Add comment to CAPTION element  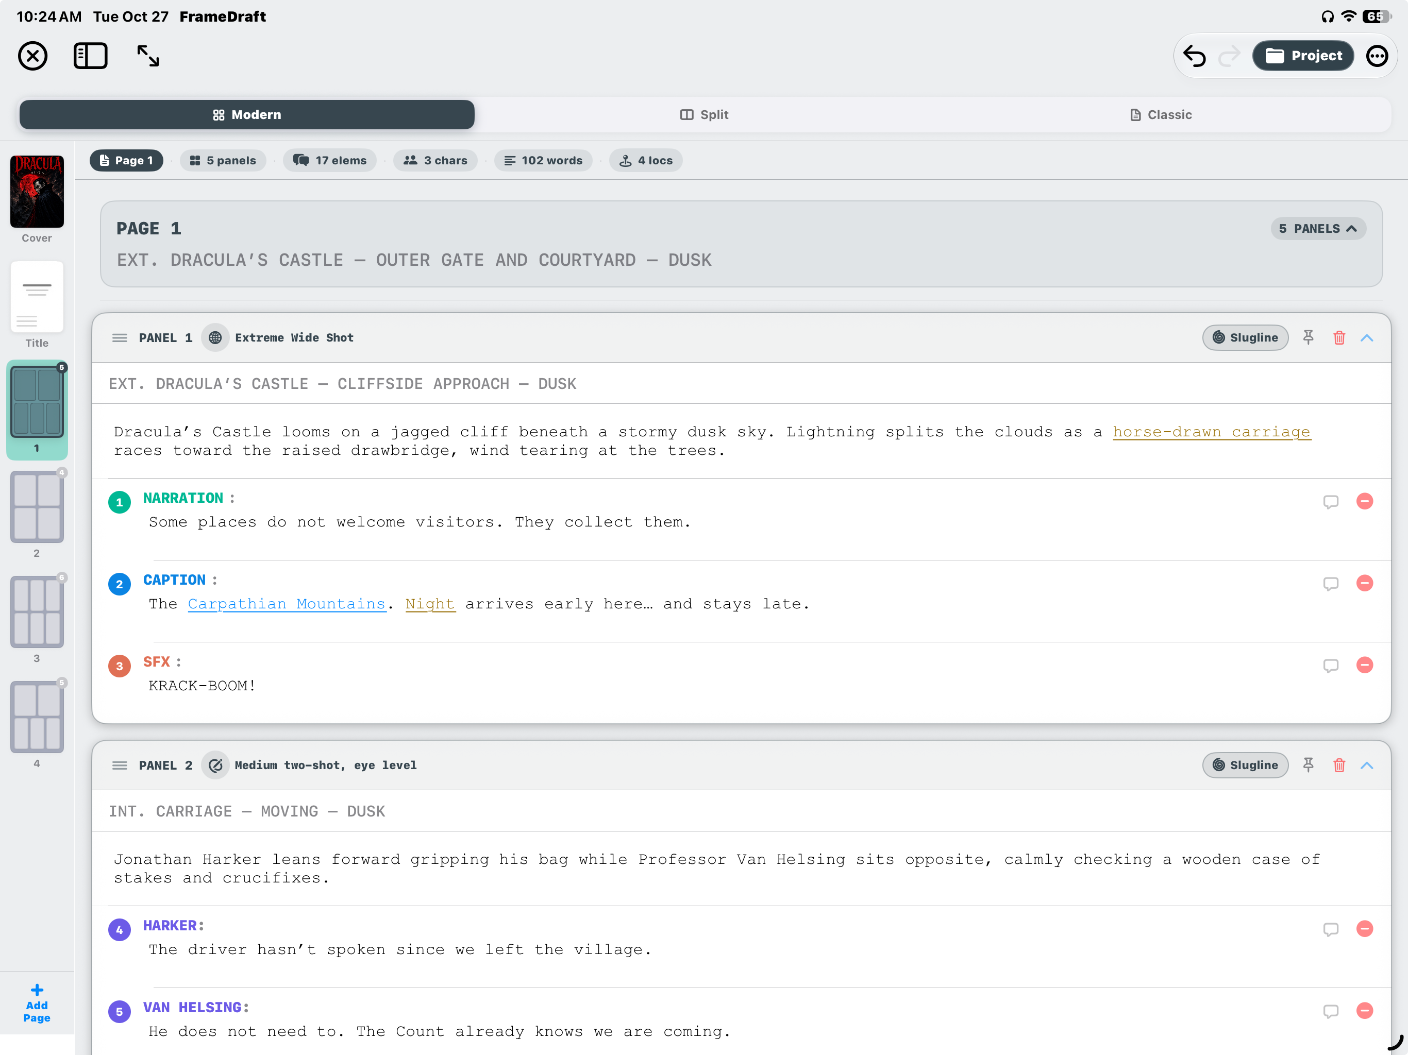click(x=1330, y=584)
